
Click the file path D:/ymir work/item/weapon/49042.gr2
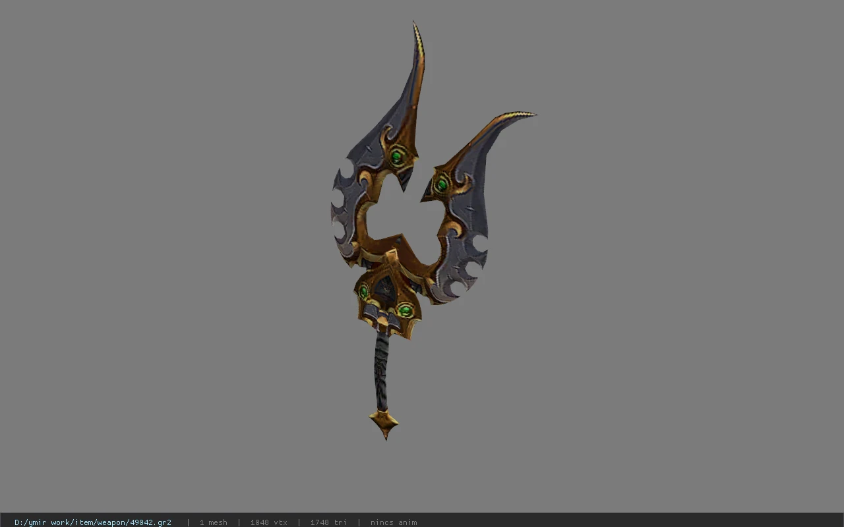(93, 522)
